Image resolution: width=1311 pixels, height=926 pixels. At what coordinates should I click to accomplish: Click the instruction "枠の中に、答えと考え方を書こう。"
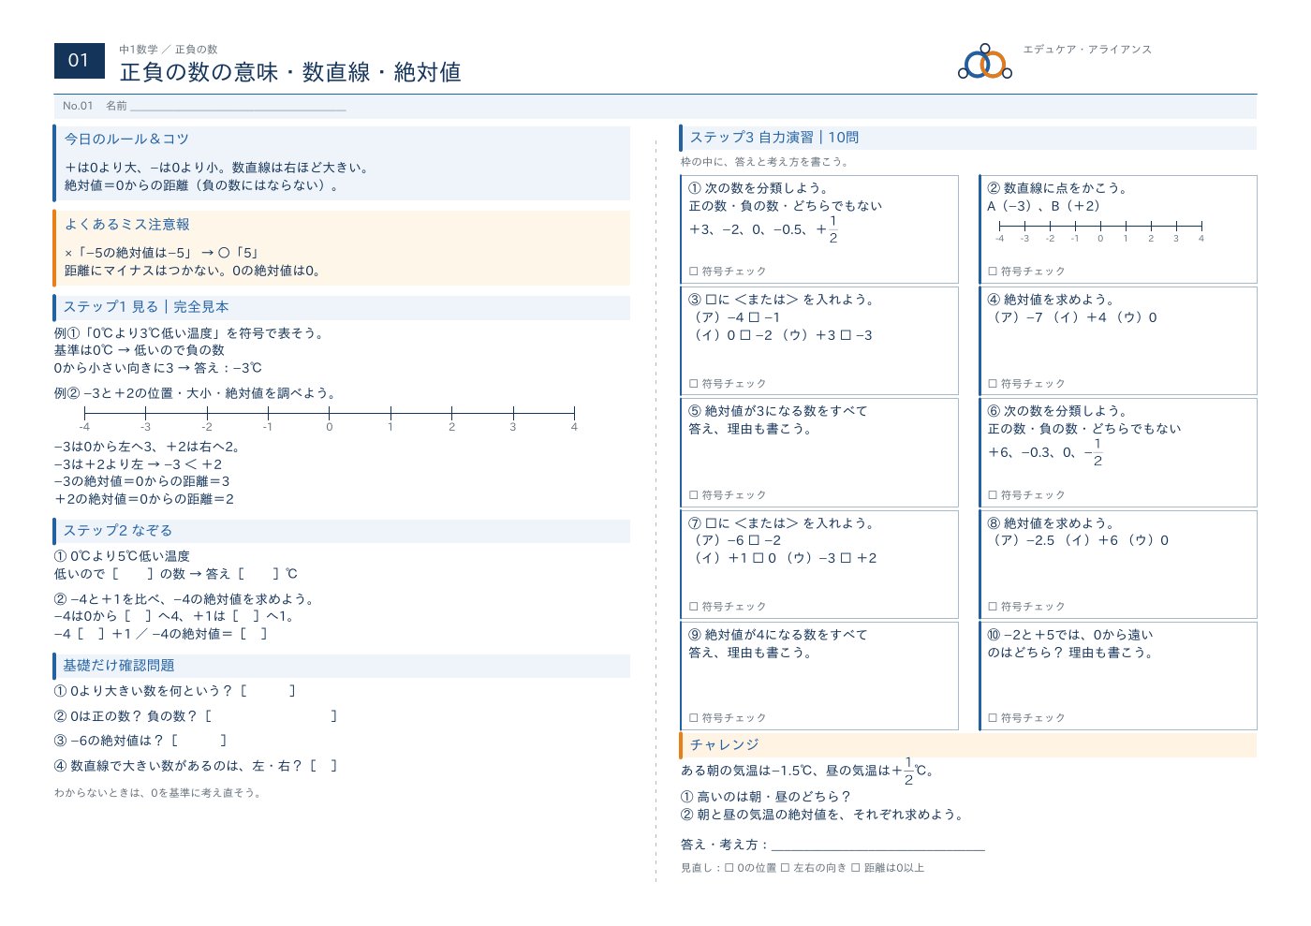tap(766, 162)
